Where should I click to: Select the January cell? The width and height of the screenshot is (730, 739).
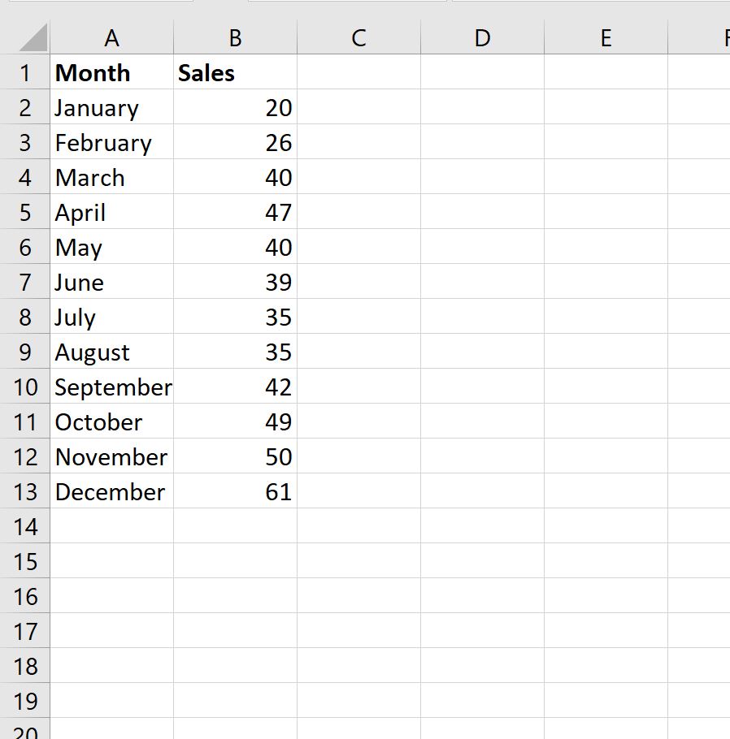click(112, 107)
